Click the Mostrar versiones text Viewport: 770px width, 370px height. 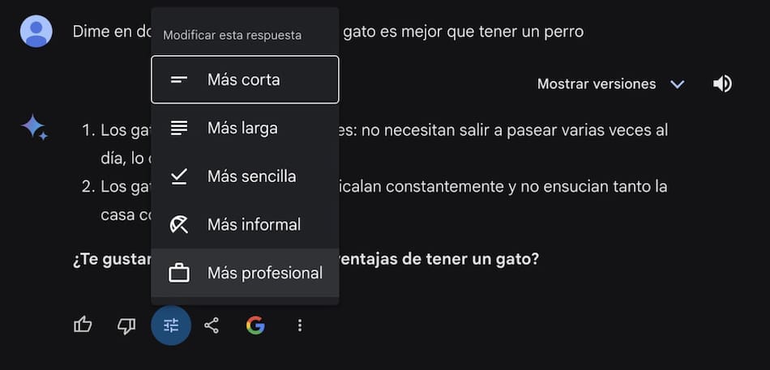(x=597, y=84)
